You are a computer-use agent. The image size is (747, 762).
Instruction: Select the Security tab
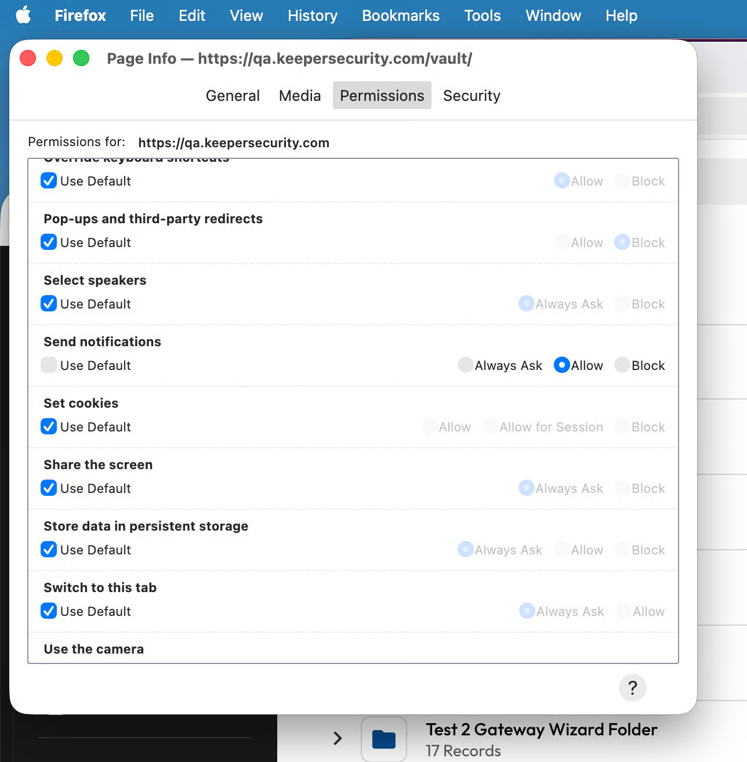tap(472, 96)
